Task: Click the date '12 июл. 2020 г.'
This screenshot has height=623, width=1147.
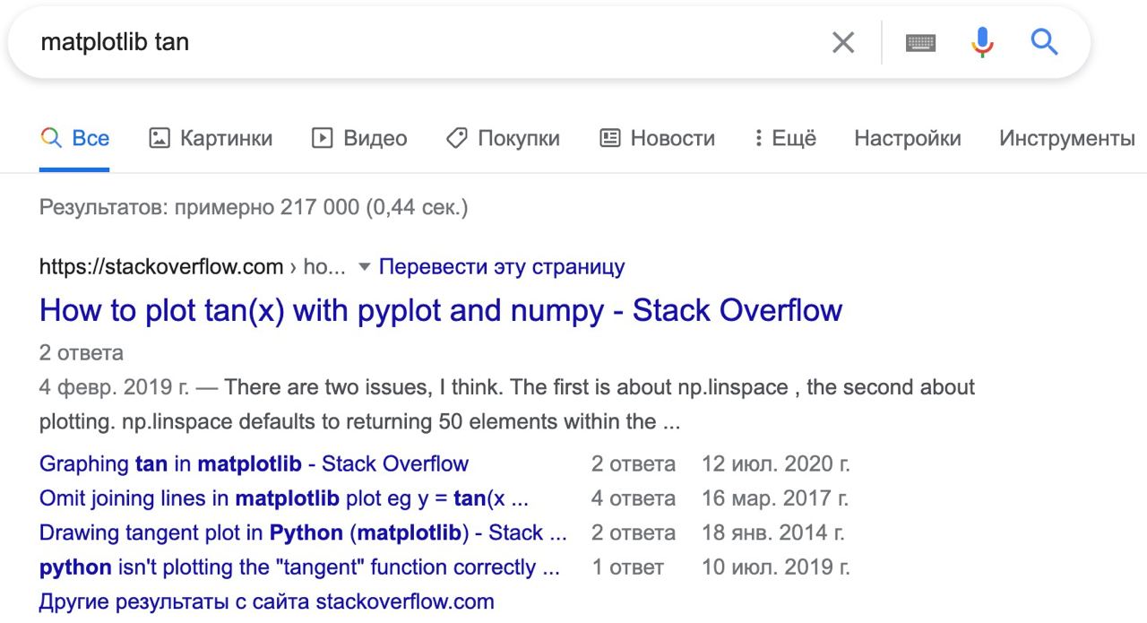Action: click(x=776, y=464)
